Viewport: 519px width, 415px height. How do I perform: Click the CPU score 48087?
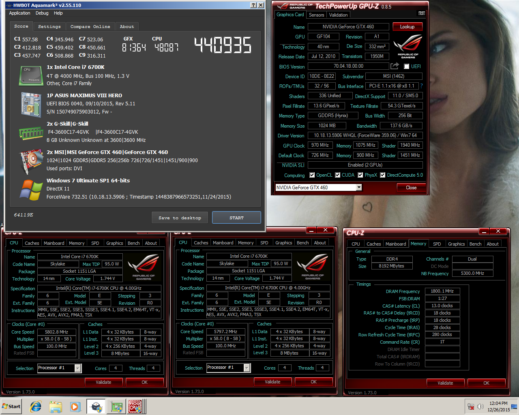point(166,47)
